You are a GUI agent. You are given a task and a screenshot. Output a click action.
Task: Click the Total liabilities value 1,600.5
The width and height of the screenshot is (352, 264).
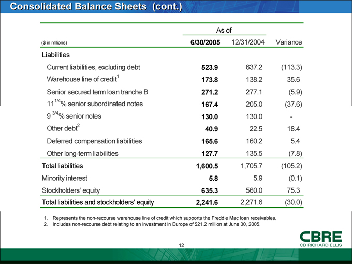tap(207, 166)
